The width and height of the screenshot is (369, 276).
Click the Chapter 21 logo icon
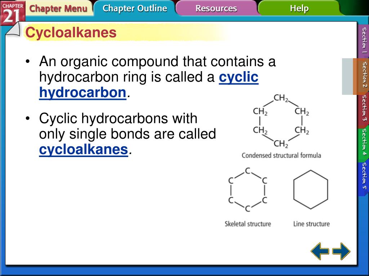tap(13, 12)
